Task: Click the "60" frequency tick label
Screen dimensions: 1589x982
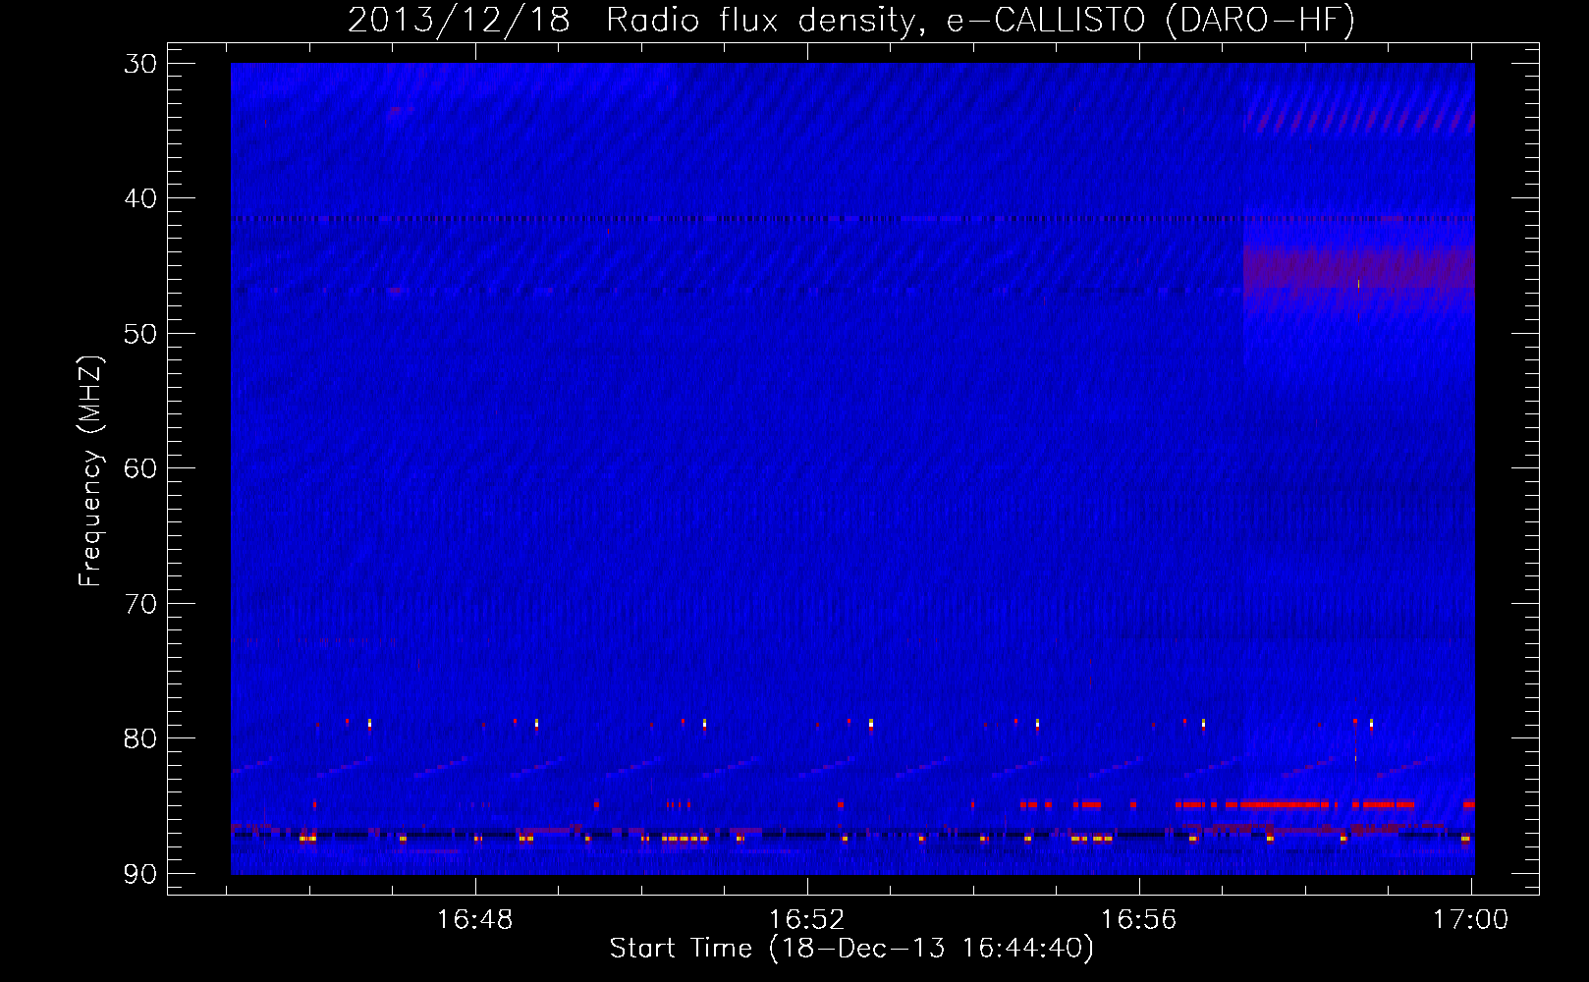Action: (140, 468)
